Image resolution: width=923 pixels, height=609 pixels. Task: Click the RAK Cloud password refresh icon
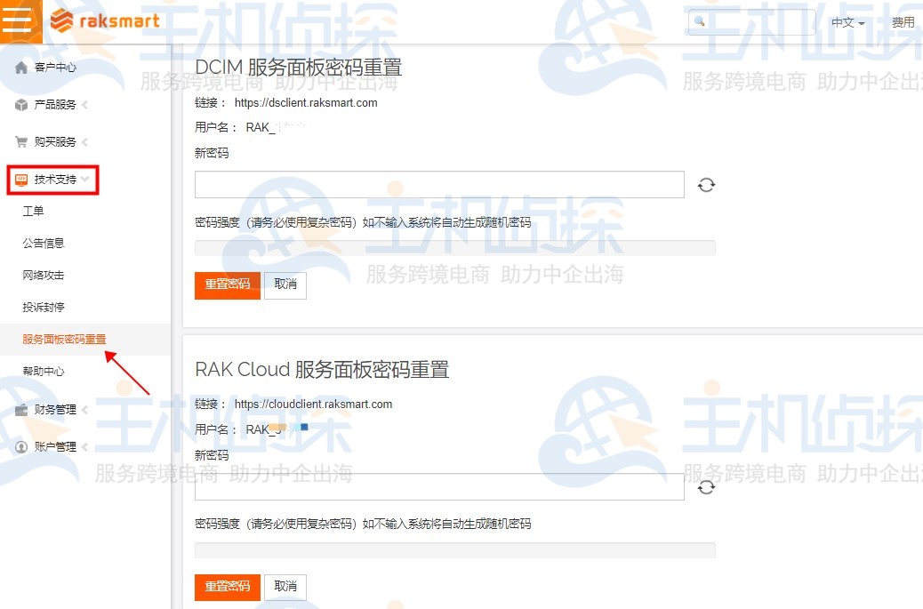(705, 486)
